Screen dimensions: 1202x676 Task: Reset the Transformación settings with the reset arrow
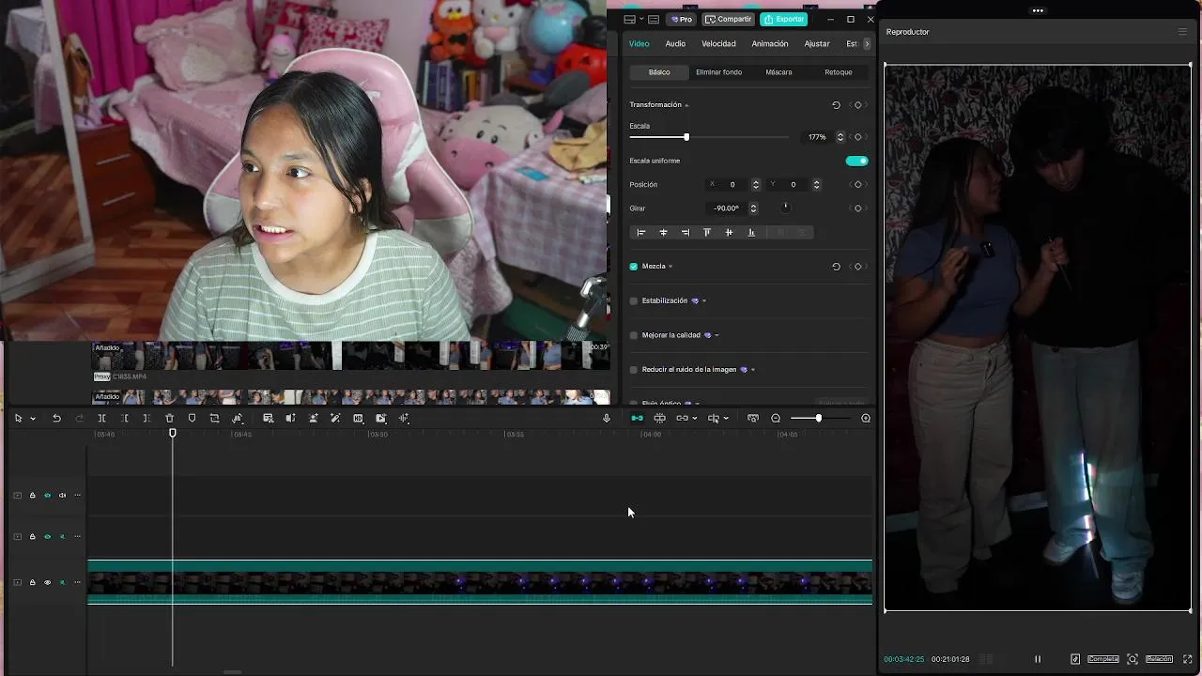click(x=836, y=105)
